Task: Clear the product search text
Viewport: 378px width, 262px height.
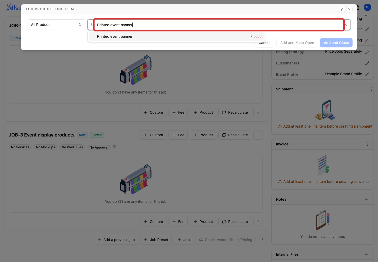Action: [x=346, y=25]
